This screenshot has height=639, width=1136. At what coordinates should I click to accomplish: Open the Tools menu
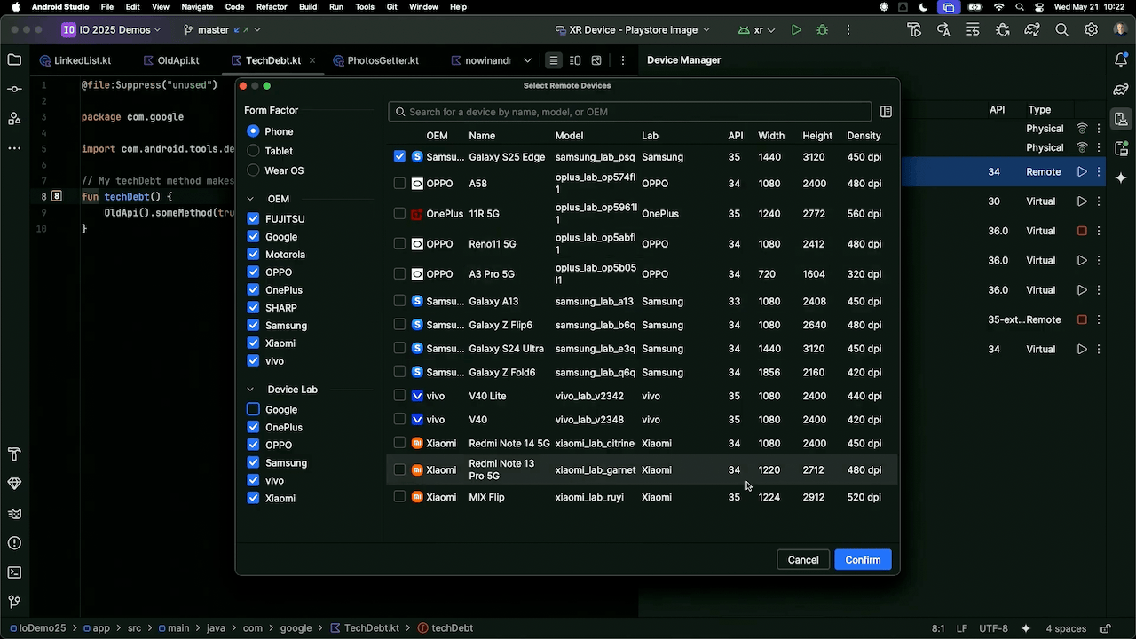(x=365, y=7)
